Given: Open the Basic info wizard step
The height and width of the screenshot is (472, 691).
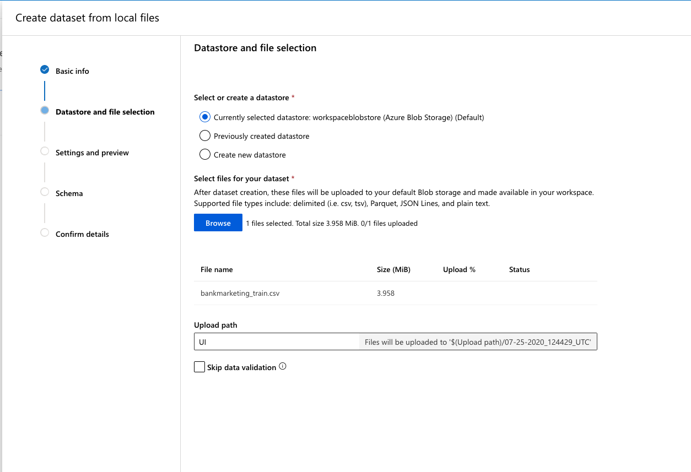Looking at the screenshot, I should (x=72, y=71).
